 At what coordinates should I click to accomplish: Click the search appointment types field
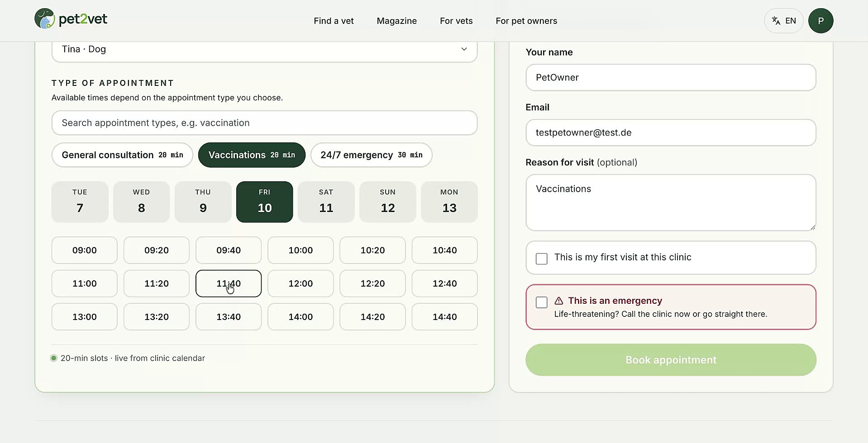(264, 123)
